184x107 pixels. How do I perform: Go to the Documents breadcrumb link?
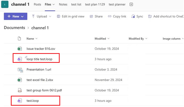coord(15,28)
